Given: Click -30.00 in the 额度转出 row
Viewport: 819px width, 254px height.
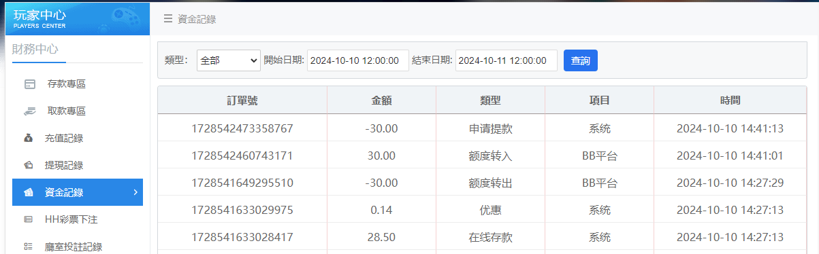Looking at the screenshot, I should point(381,183).
